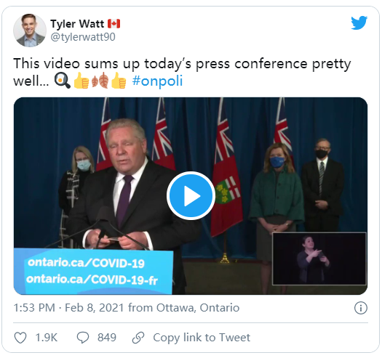Click the sign language interpreter inset
The image size is (382, 358).
[x=319, y=259]
